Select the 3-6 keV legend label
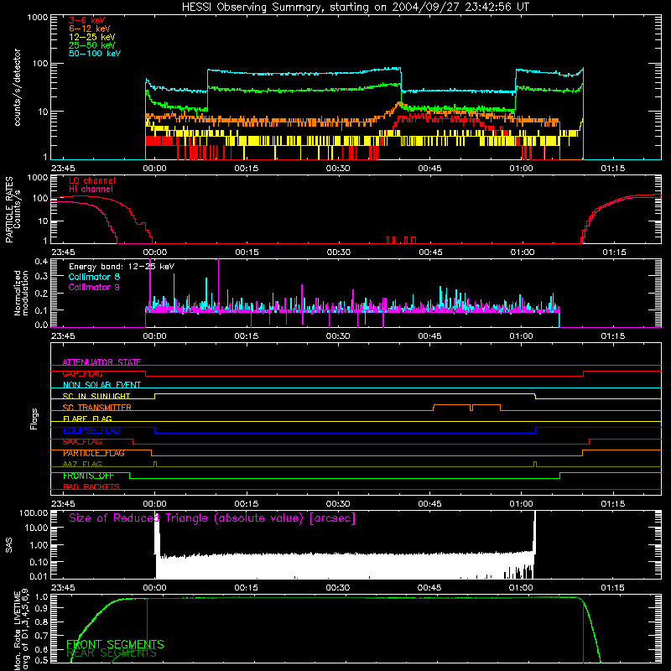The image size is (671, 671). pos(87,20)
